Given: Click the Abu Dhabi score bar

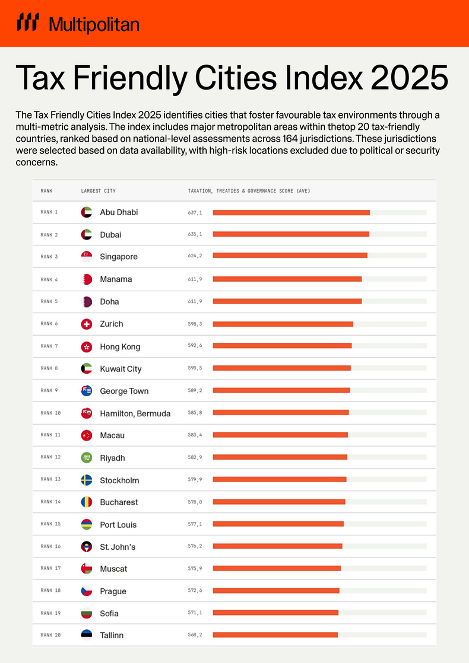Looking at the screenshot, I should 291,212.
